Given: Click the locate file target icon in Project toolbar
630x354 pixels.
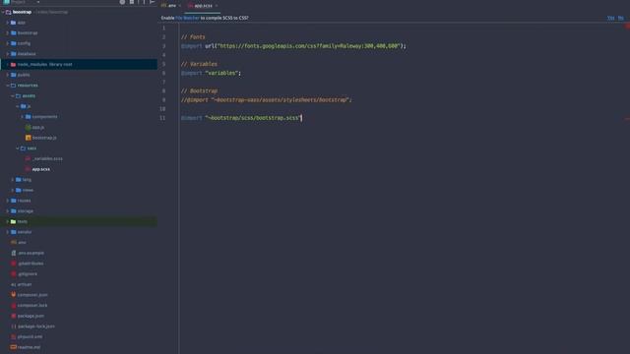Looking at the screenshot, I should tap(122, 2).
